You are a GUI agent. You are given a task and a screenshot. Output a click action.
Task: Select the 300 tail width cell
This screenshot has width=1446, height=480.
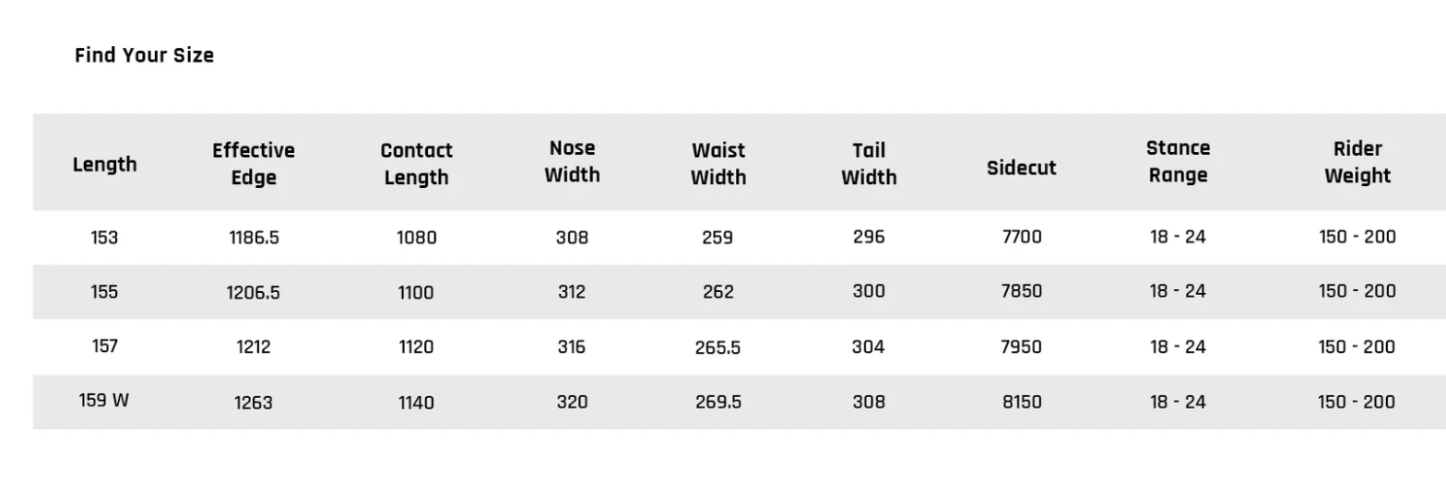click(x=869, y=291)
